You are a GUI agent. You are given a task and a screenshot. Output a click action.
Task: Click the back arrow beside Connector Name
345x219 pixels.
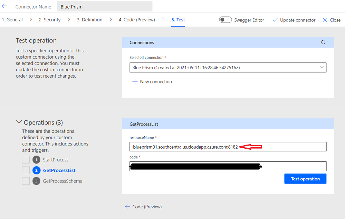[4, 6]
